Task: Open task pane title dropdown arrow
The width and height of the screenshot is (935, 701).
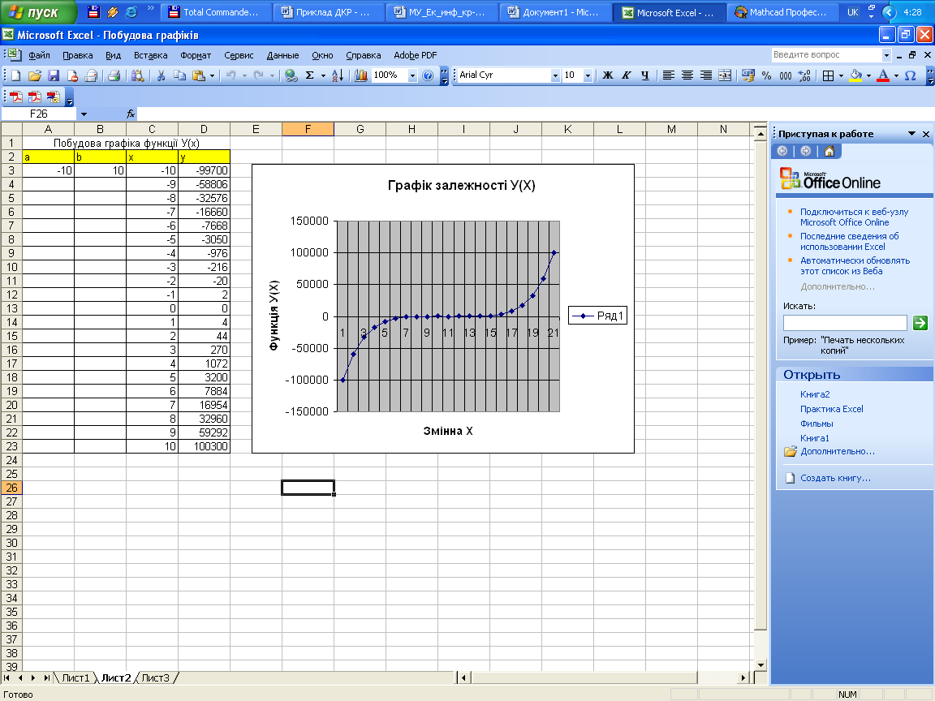Action: 911,134
